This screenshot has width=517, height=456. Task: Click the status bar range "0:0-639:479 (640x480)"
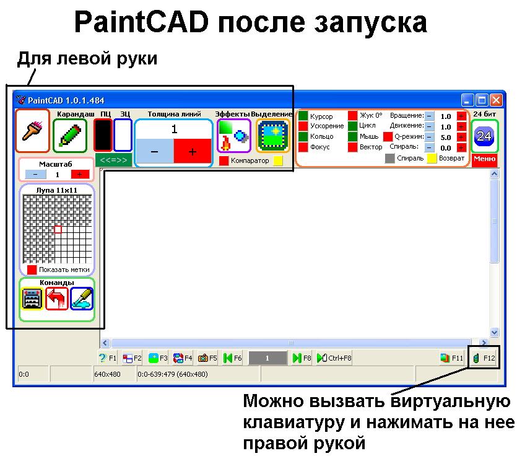click(x=173, y=374)
